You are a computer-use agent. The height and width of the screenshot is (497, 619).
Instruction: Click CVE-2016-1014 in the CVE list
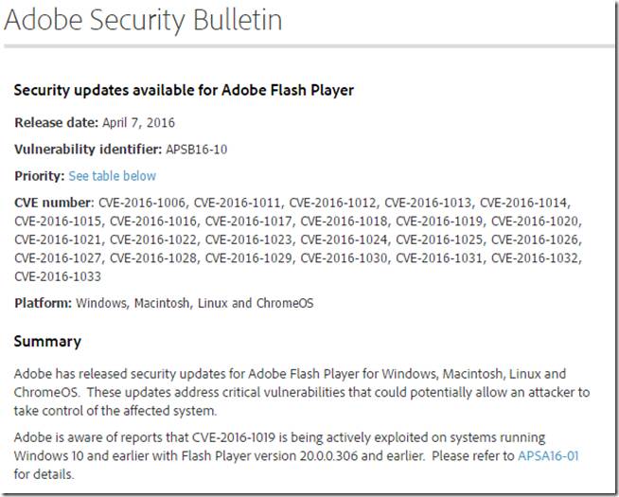pos(523,203)
